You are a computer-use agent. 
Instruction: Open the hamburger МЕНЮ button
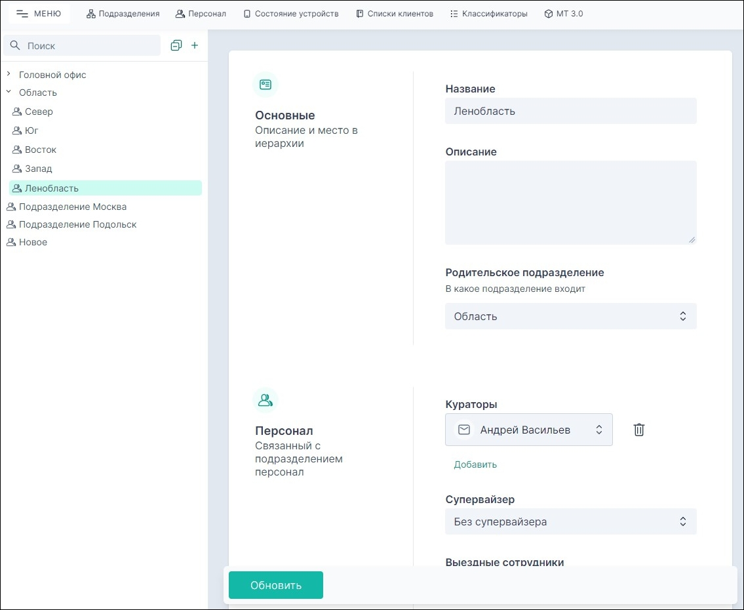point(39,13)
